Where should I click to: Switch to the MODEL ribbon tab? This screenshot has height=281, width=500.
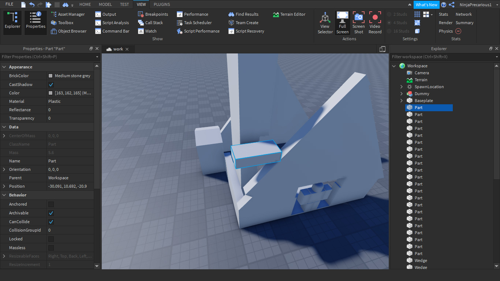pos(105,4)
